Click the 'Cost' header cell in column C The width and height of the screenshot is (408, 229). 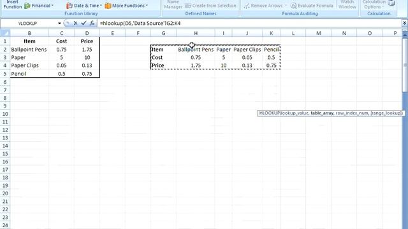click(61, 41)
